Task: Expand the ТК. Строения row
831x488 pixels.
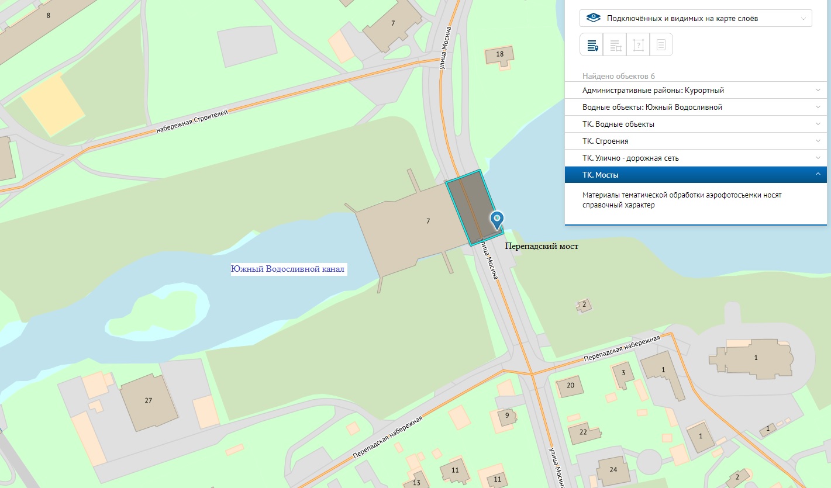Action: coord(695,141)
